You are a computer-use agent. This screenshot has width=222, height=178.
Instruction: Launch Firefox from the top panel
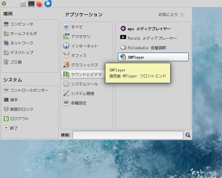[40, 4]
